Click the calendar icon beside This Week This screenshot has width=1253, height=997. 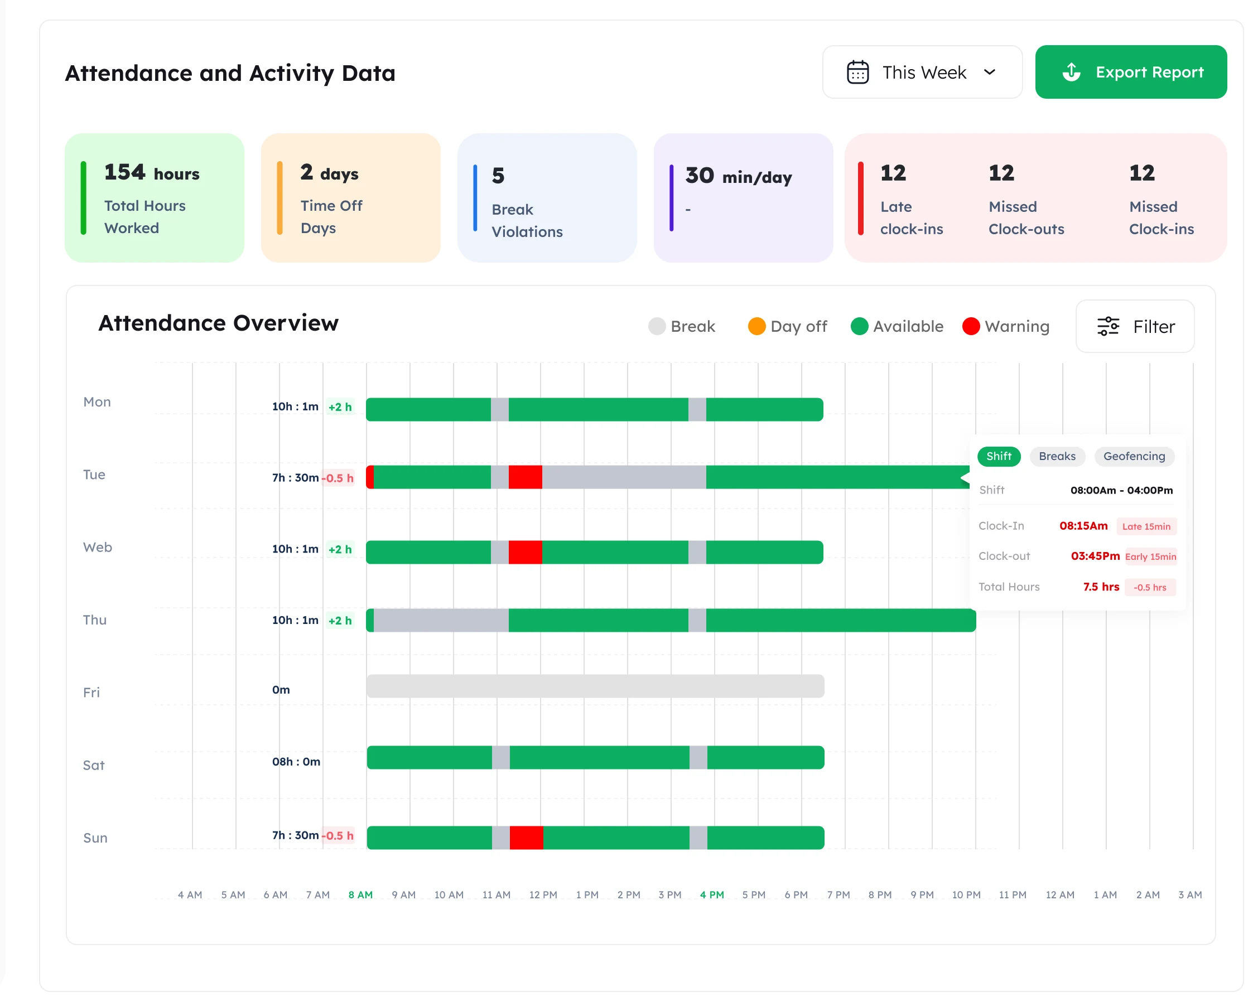click(858, 72)
